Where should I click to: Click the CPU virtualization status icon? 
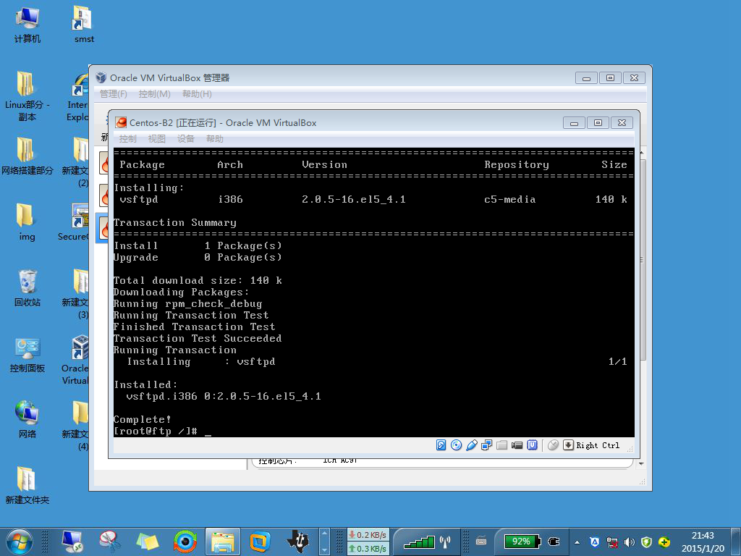pos(532,445)
